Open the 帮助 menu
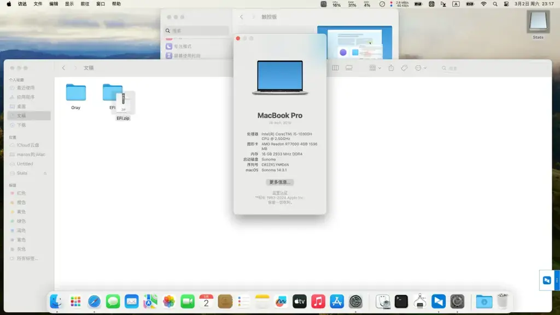This screenshot has width=560, height=315. [x=116, y=4]
